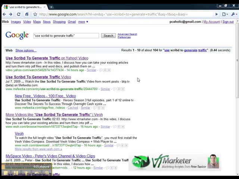The width and height of the screenshot is (239, 179).
Task: Open Similar pages for veoh.com/browse result
Action: [105, 127]
